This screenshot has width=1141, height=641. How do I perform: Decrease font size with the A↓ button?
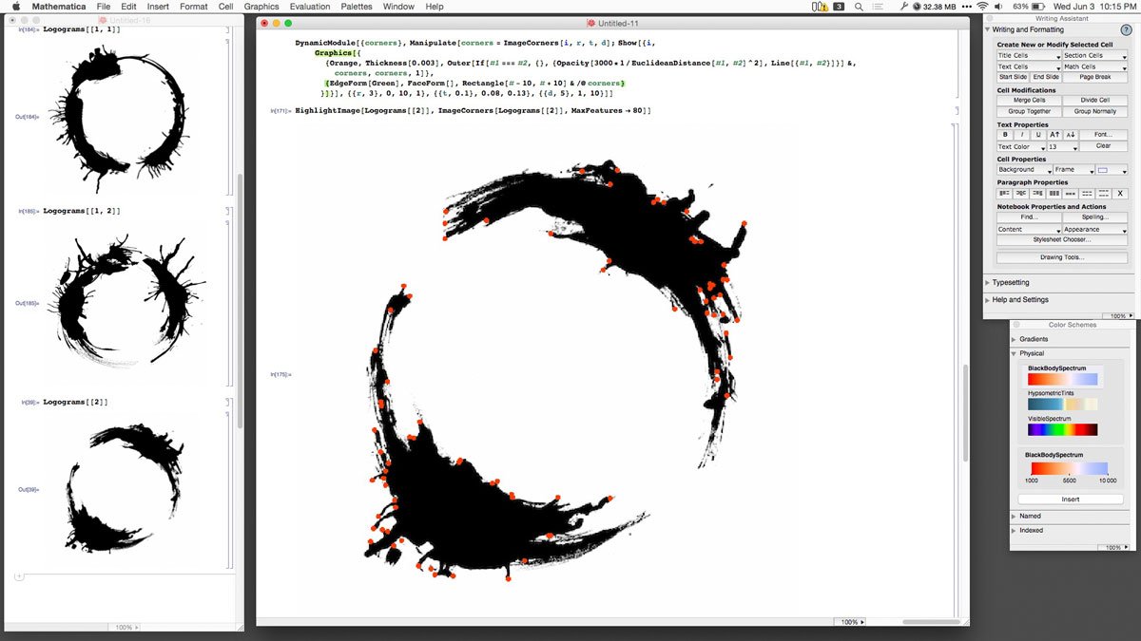point(1070,135)
